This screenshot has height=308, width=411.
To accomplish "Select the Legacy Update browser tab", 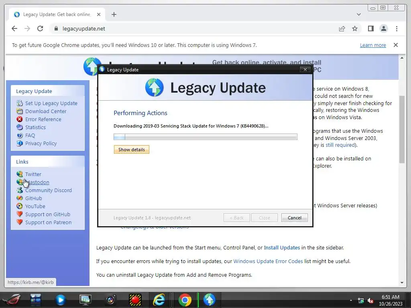I will pos(57,14).
